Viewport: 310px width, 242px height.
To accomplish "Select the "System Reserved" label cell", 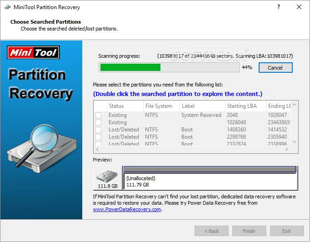I will [201, 115].
